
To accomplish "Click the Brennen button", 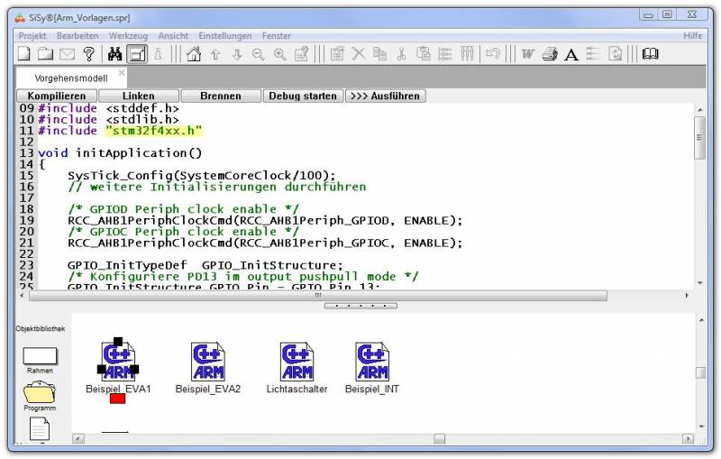I will click(x=221, y=96).
